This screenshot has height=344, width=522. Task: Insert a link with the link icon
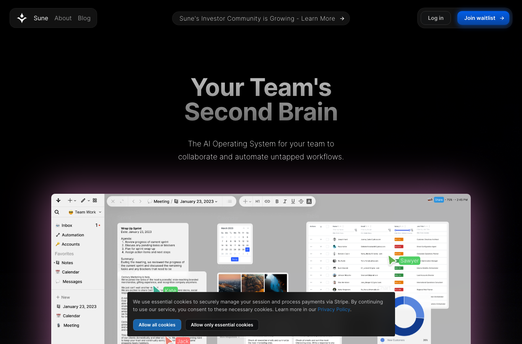267,201
